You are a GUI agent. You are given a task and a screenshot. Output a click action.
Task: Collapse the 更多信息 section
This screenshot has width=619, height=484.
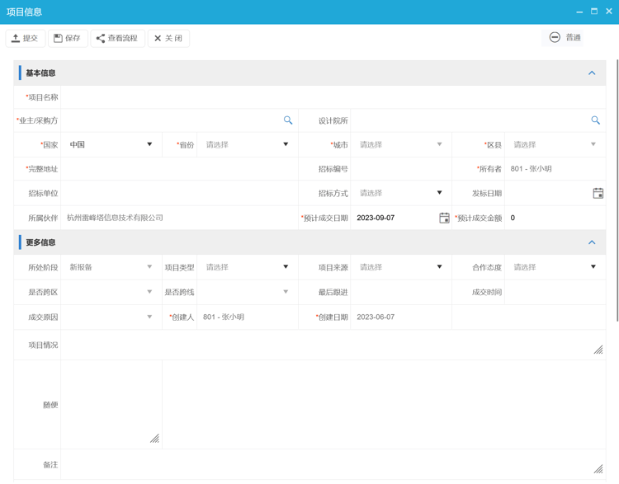tap(592, 242)
